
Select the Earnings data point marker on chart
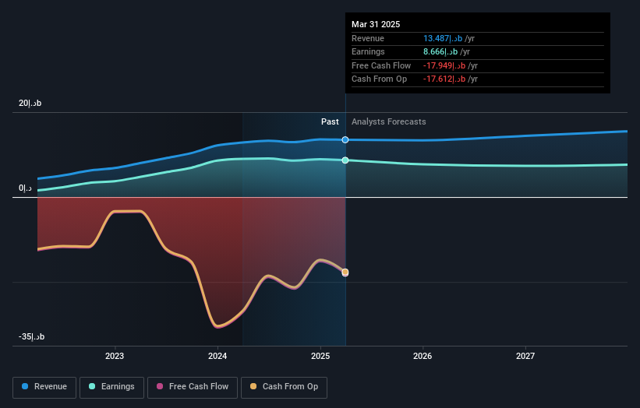pyautogui.click(x=345, y=160)
